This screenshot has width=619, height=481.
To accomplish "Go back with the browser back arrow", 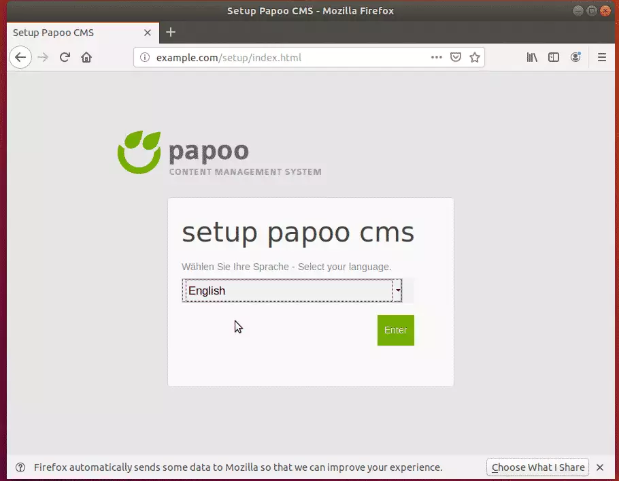I will pyautogui.click(x=20, y=58).
